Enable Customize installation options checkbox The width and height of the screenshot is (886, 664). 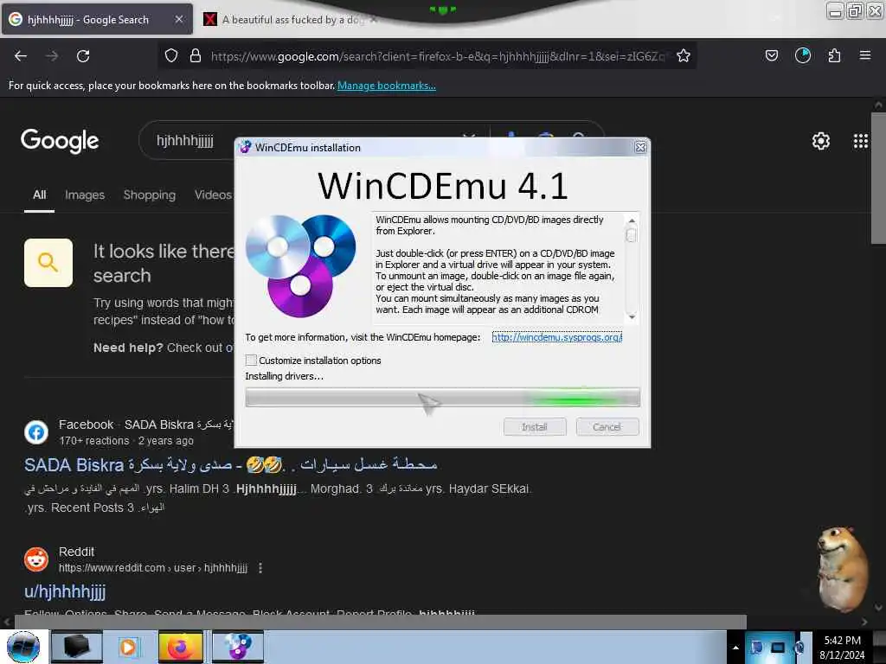[x=252, y=361]
